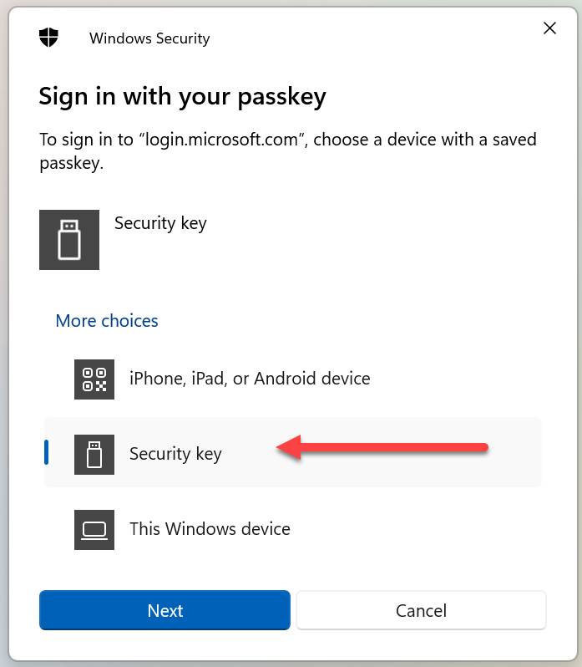Click the small USB key icon in the list
The width and height of the screenshot is (582, 667).
click(94, 455)
